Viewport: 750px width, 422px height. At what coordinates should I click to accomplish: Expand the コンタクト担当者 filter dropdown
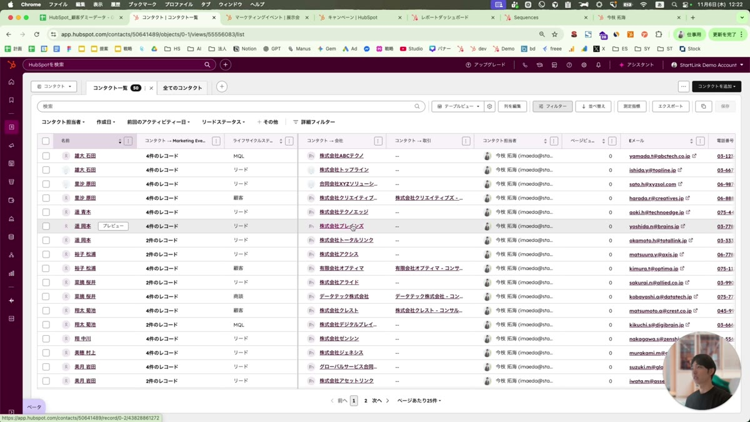(x=63, y=122)
